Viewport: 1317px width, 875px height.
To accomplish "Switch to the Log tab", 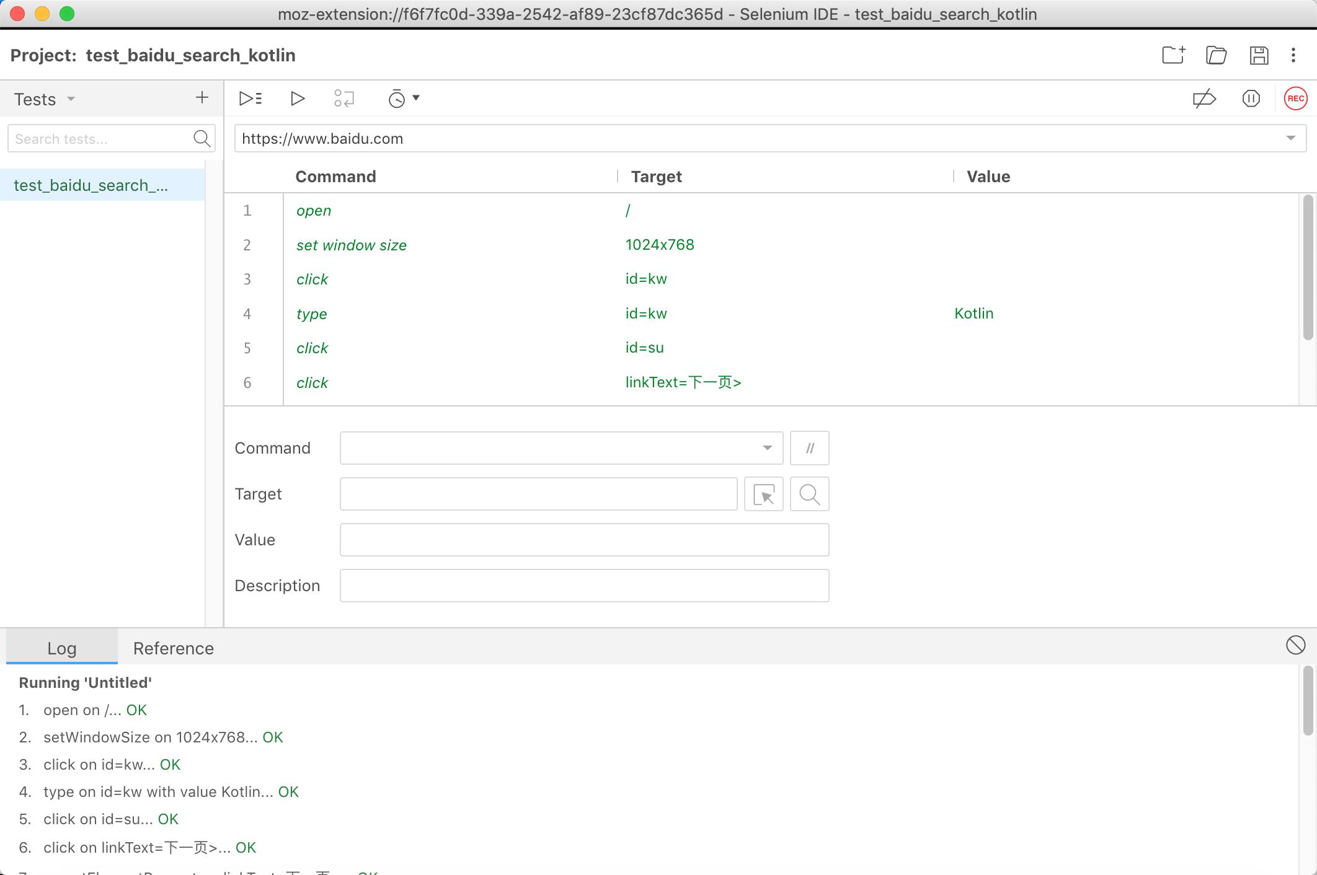I will 61,648.
